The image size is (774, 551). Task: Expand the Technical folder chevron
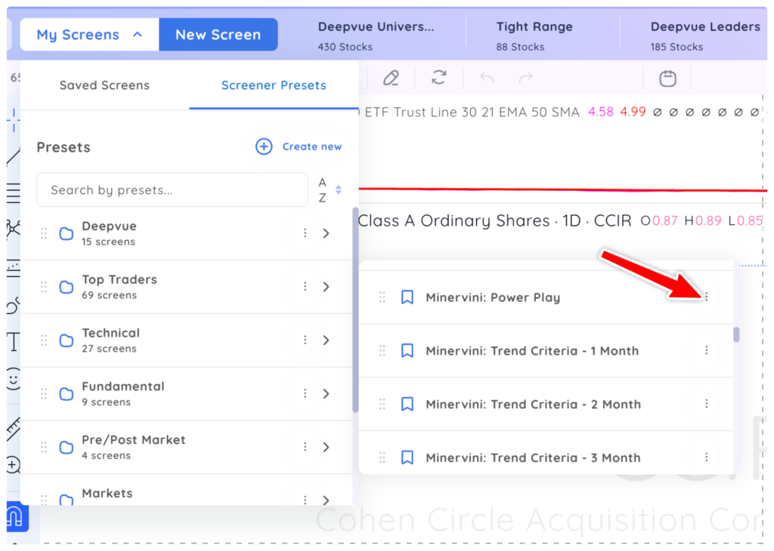[326, 340]
